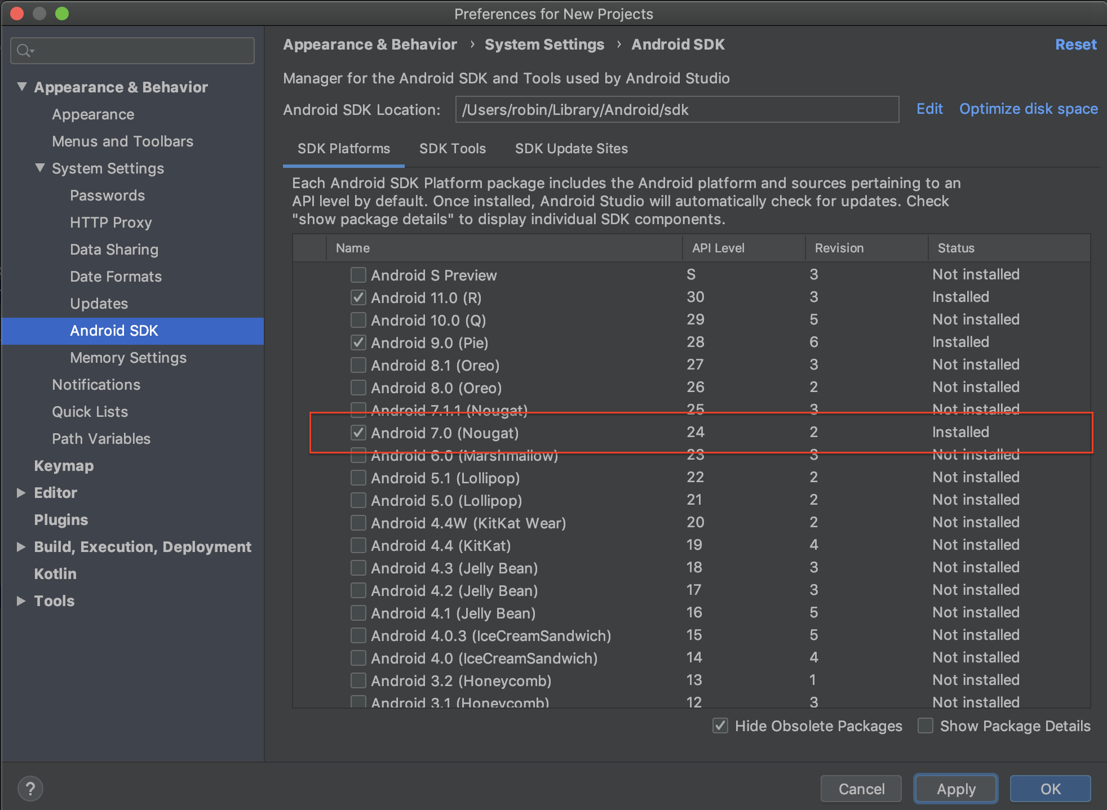Collapse the Appearance & Behavior section

tap(22, 87)
